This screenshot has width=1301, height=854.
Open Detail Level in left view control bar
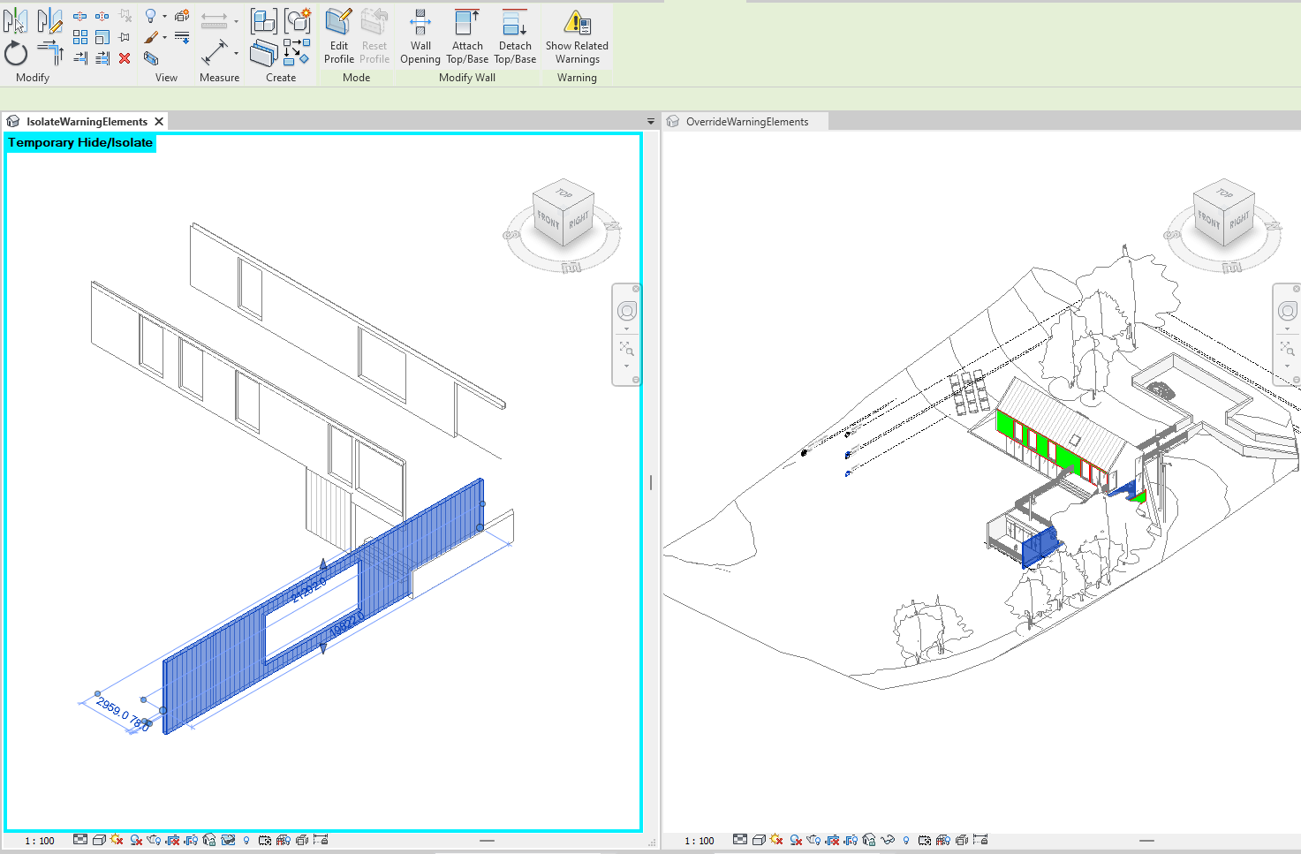coord(80,840)
